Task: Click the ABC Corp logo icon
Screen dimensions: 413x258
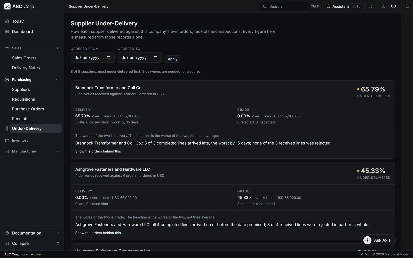Action: pyautogui.click(x=7, y=6)
